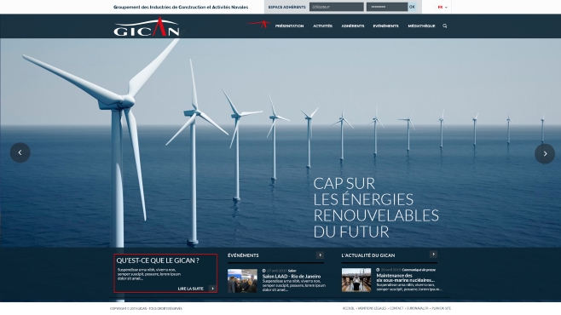Viewport: 561px width, 315px height.
Task: Open the Adhérents menu
Action: 353,26
